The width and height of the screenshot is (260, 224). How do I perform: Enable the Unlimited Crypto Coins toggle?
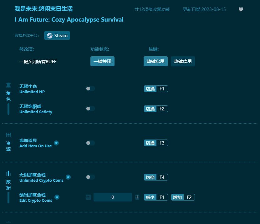(90, 177)
